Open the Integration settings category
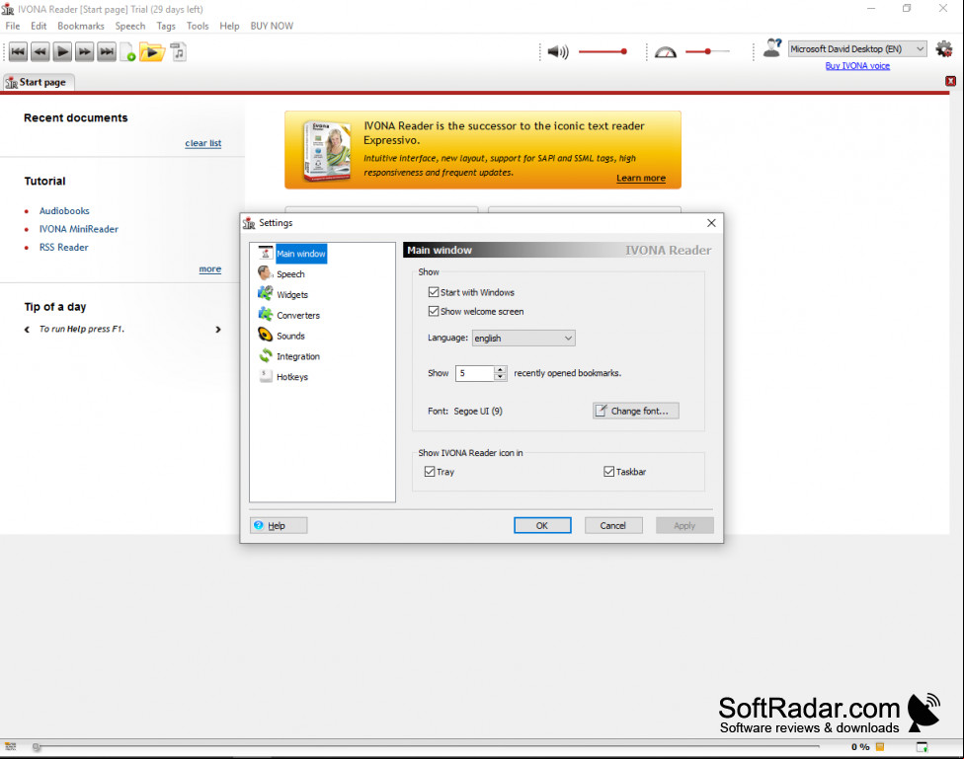Screen dimensions: 964x759 [x=289, y=356]
